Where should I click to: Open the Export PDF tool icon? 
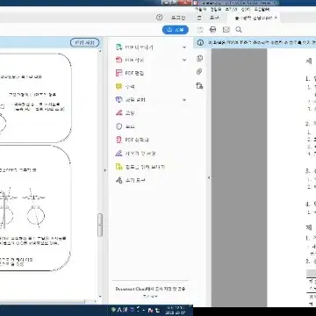(118, 47)
